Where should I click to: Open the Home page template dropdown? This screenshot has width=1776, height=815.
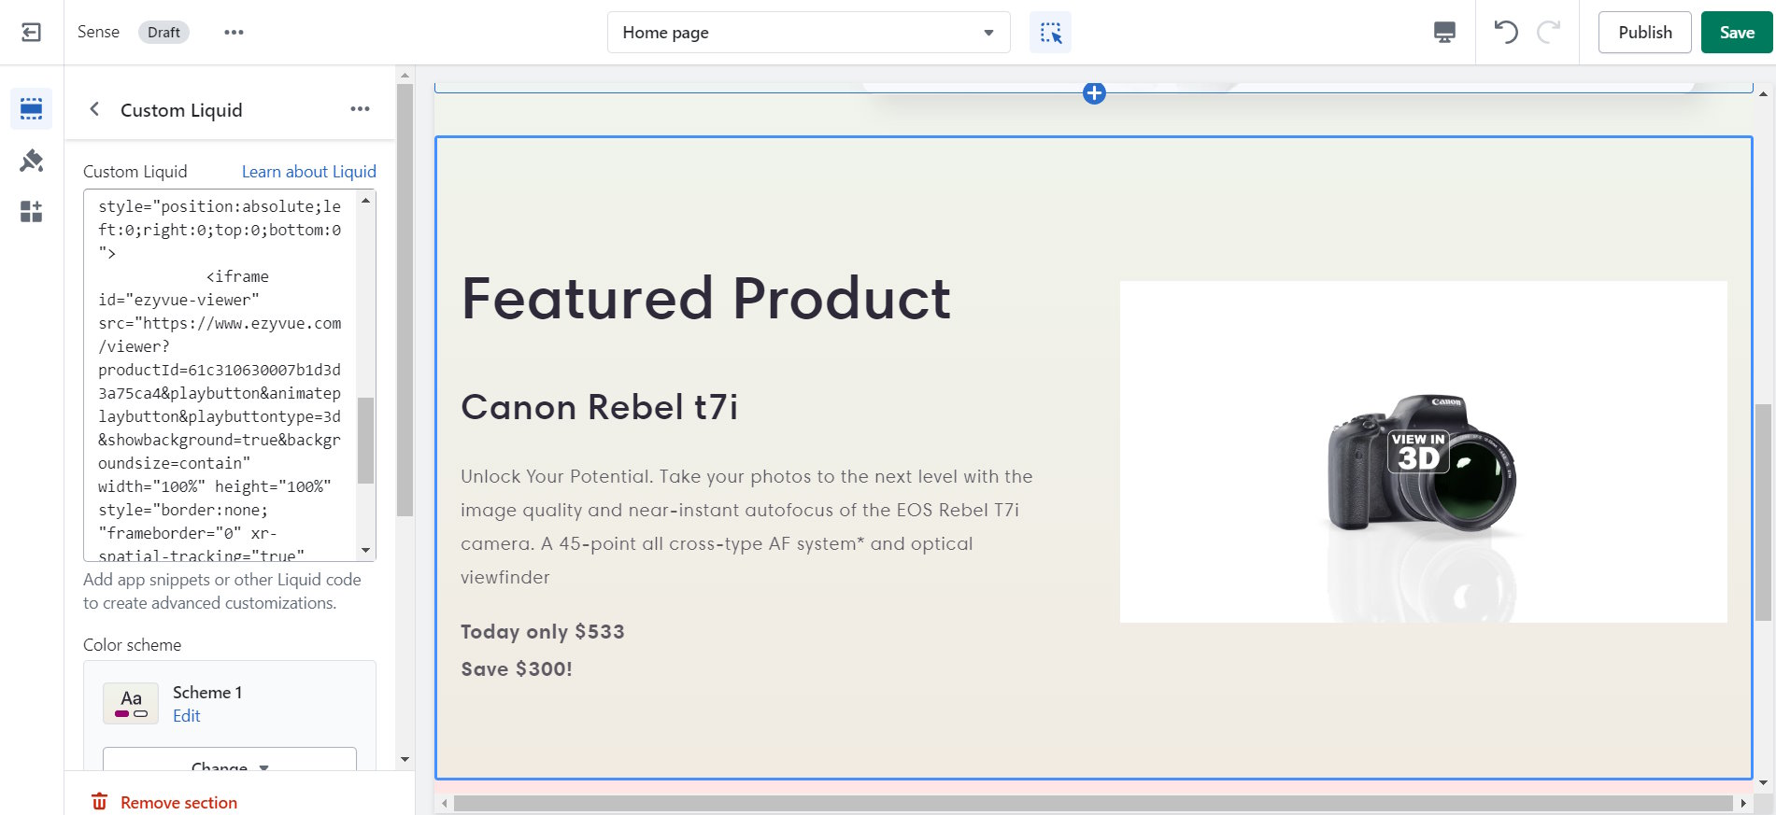[808, 33]
